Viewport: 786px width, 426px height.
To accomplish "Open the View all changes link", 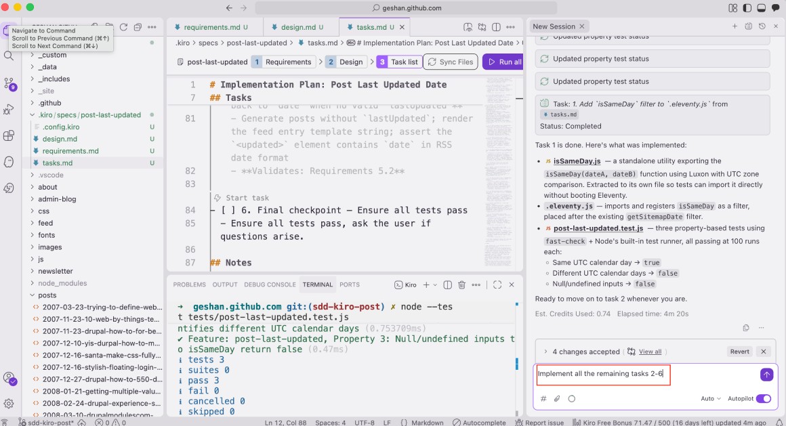I will (650, 352).
